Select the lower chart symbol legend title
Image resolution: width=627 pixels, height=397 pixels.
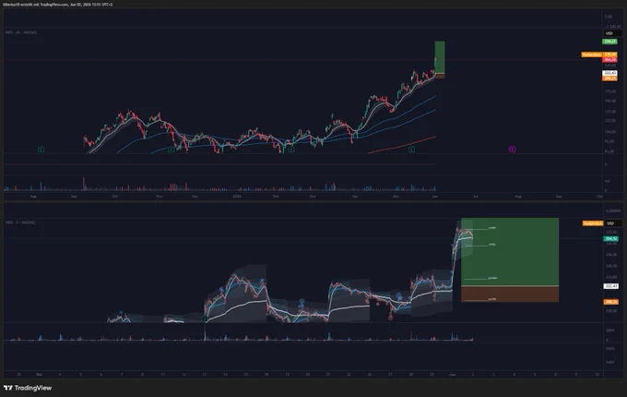click(20, 223)
